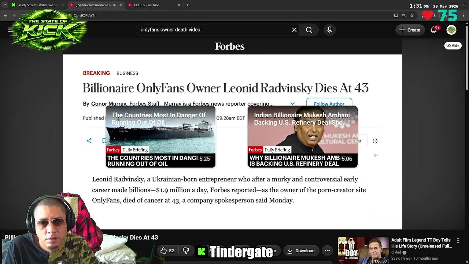This screenshot has width=469, height=264.
Task: Open djvlad channel link
Action: [396, 252]
